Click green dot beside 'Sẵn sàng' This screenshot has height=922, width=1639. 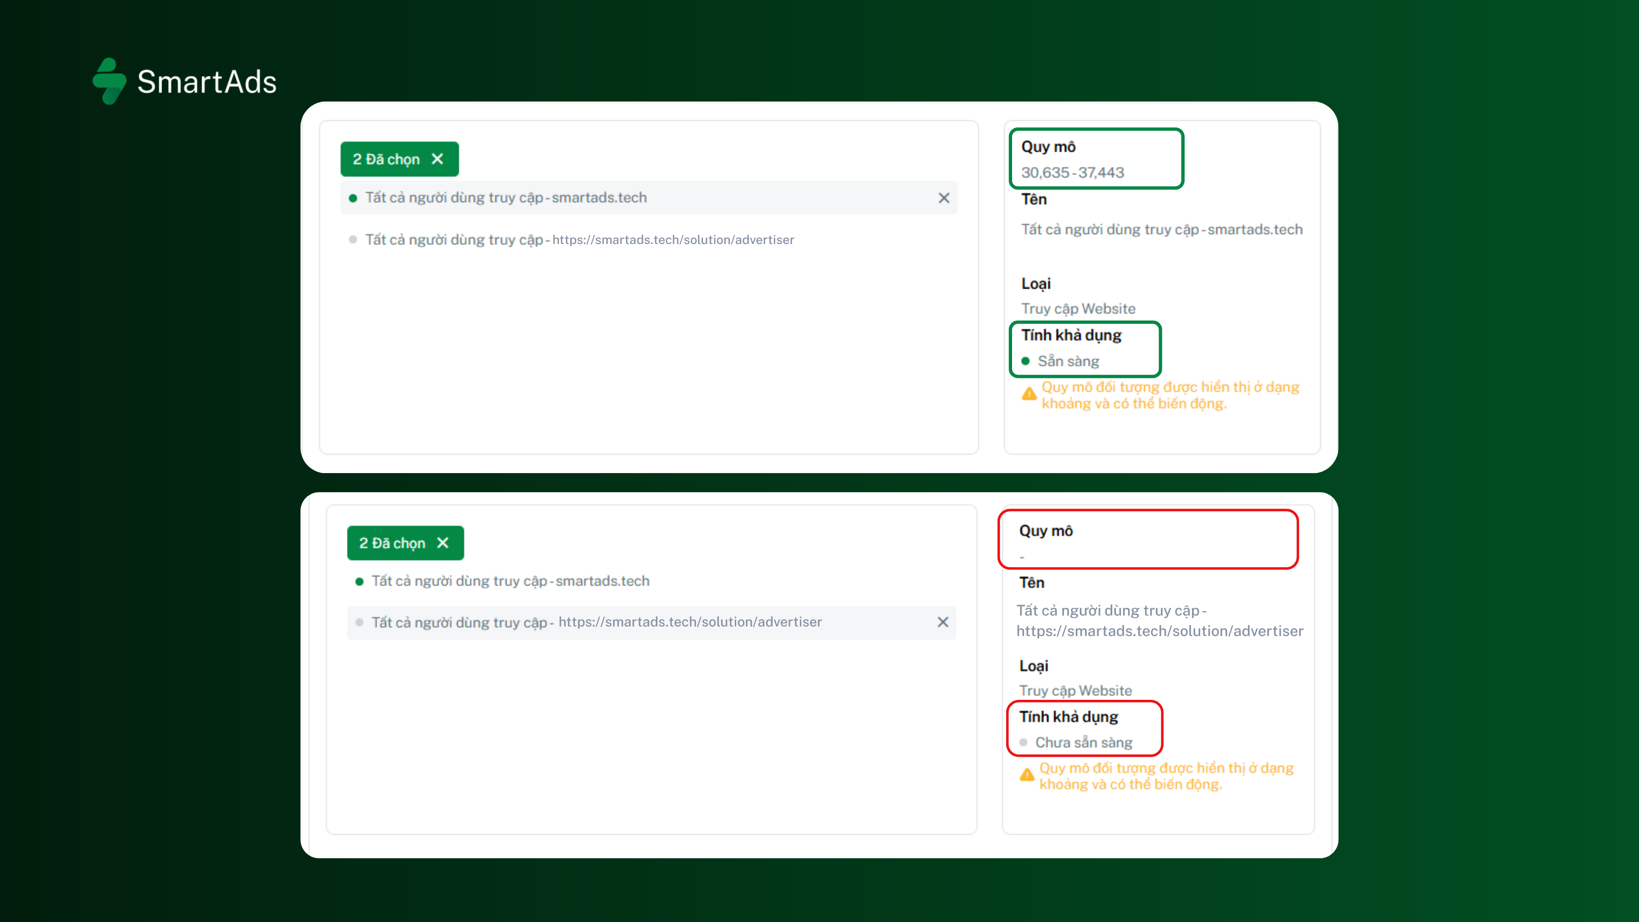click(1026, 362)
